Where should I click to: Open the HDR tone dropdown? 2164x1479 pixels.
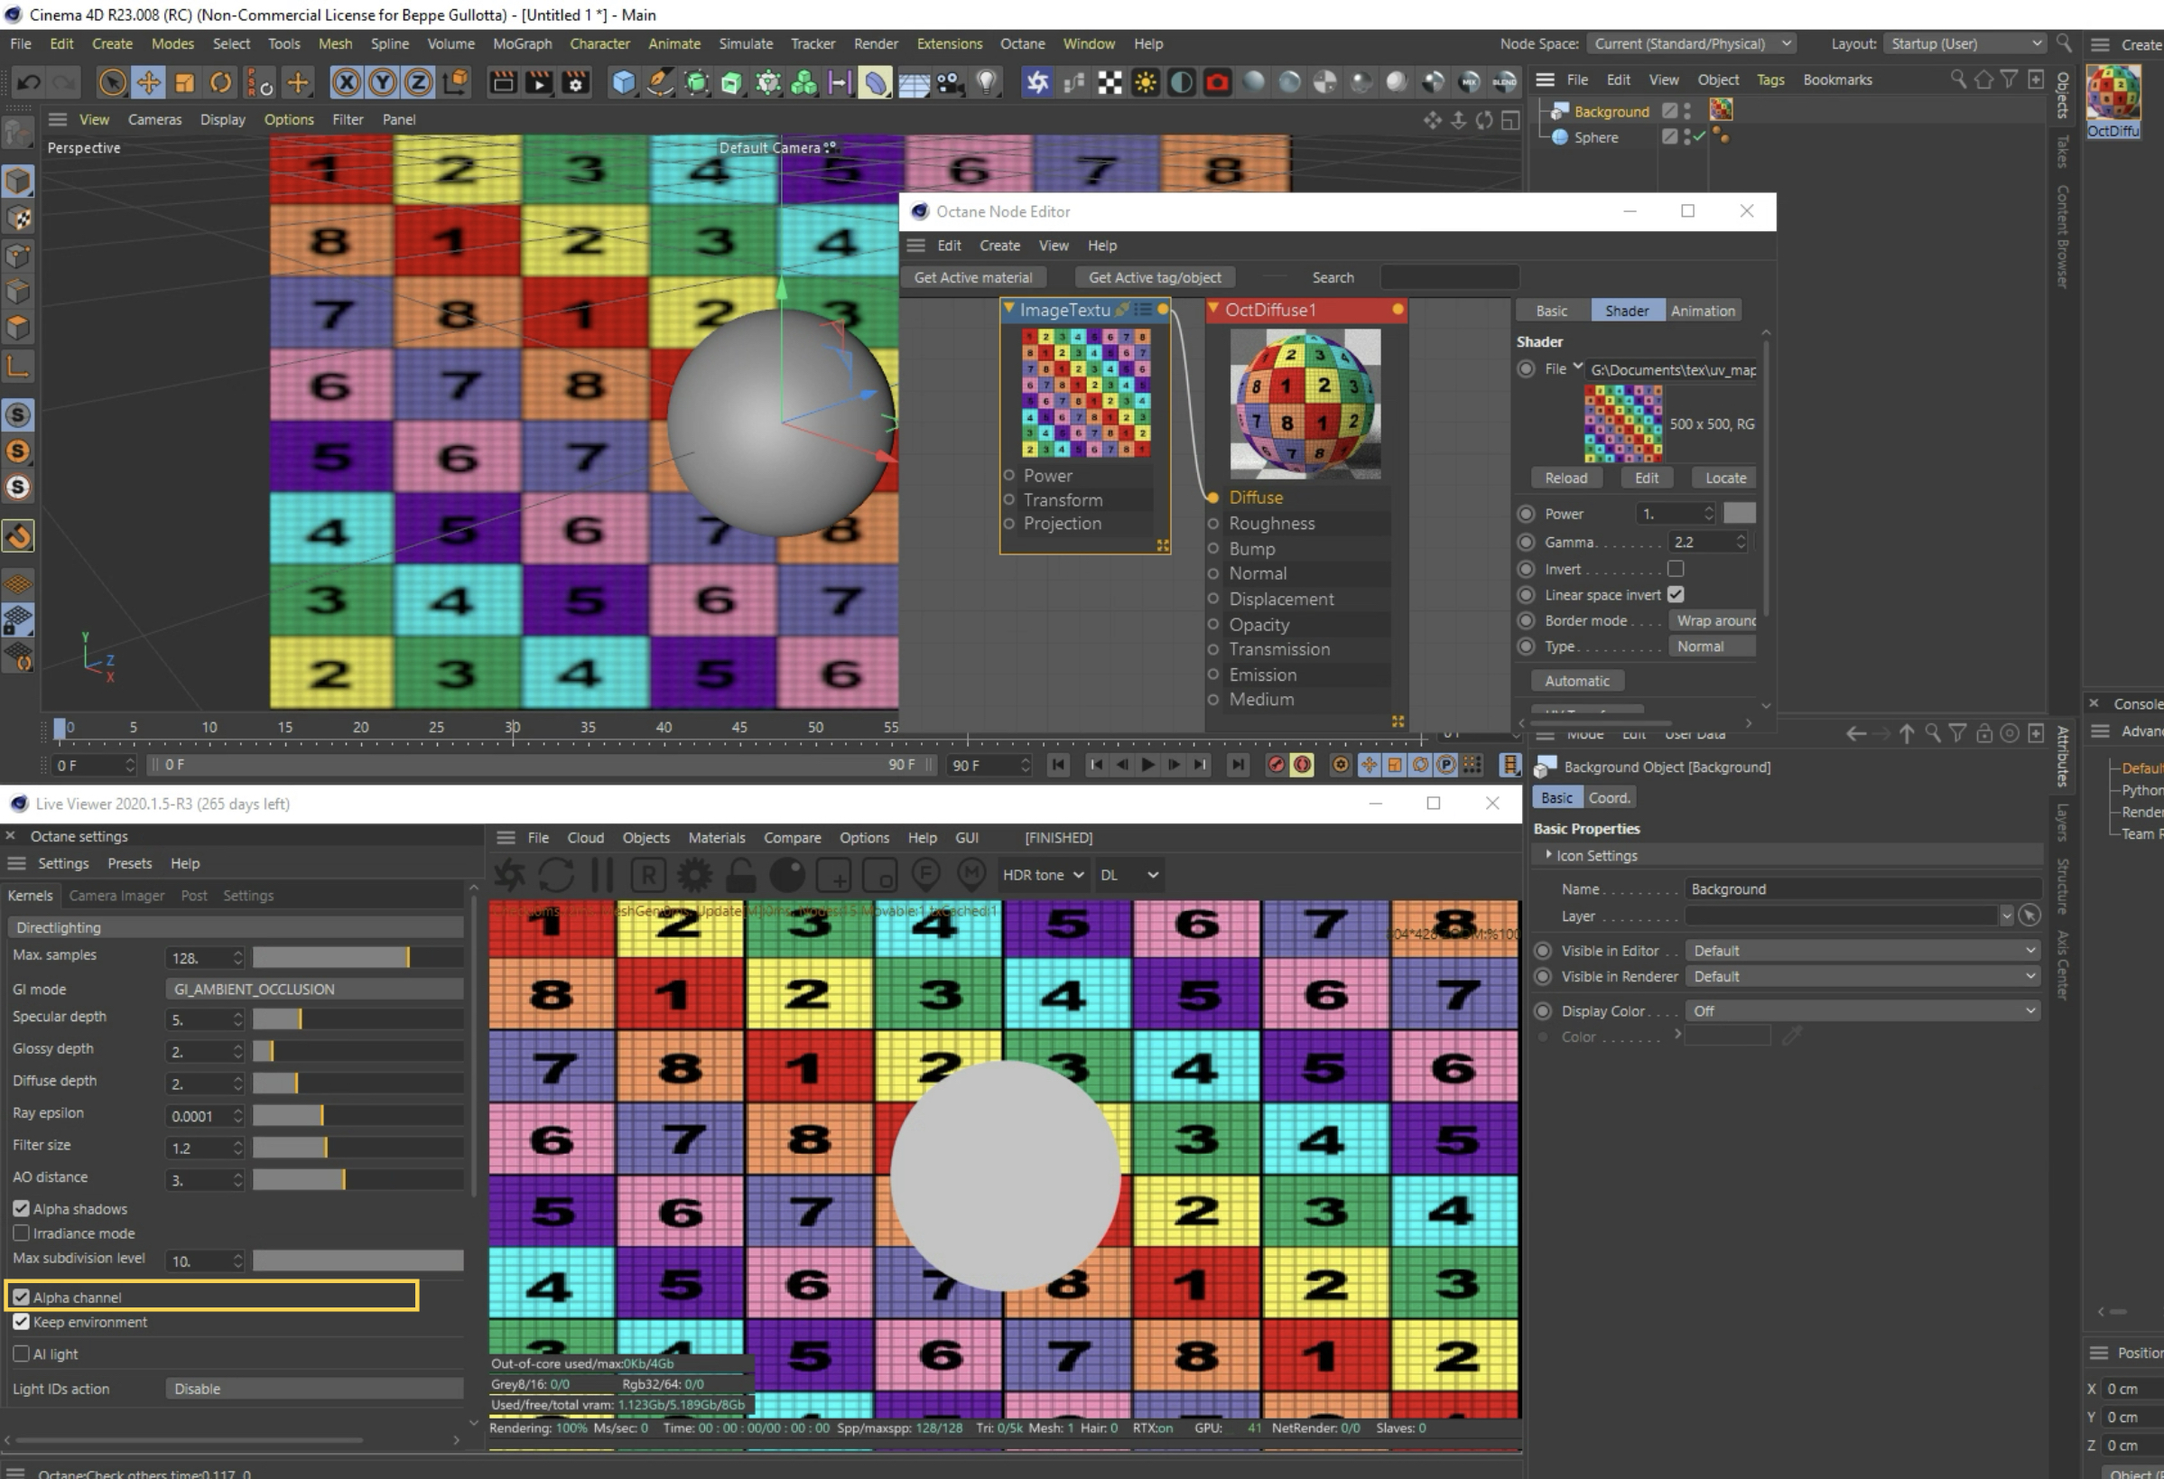coord(1042,875)
